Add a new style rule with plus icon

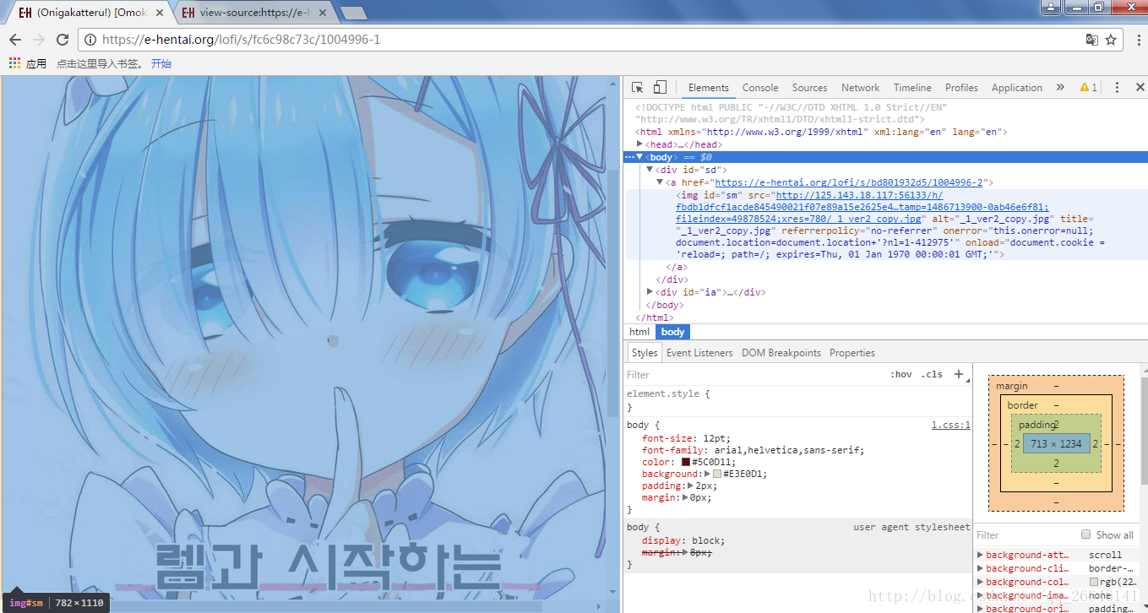pyautogui.click(x=959, y=374)
